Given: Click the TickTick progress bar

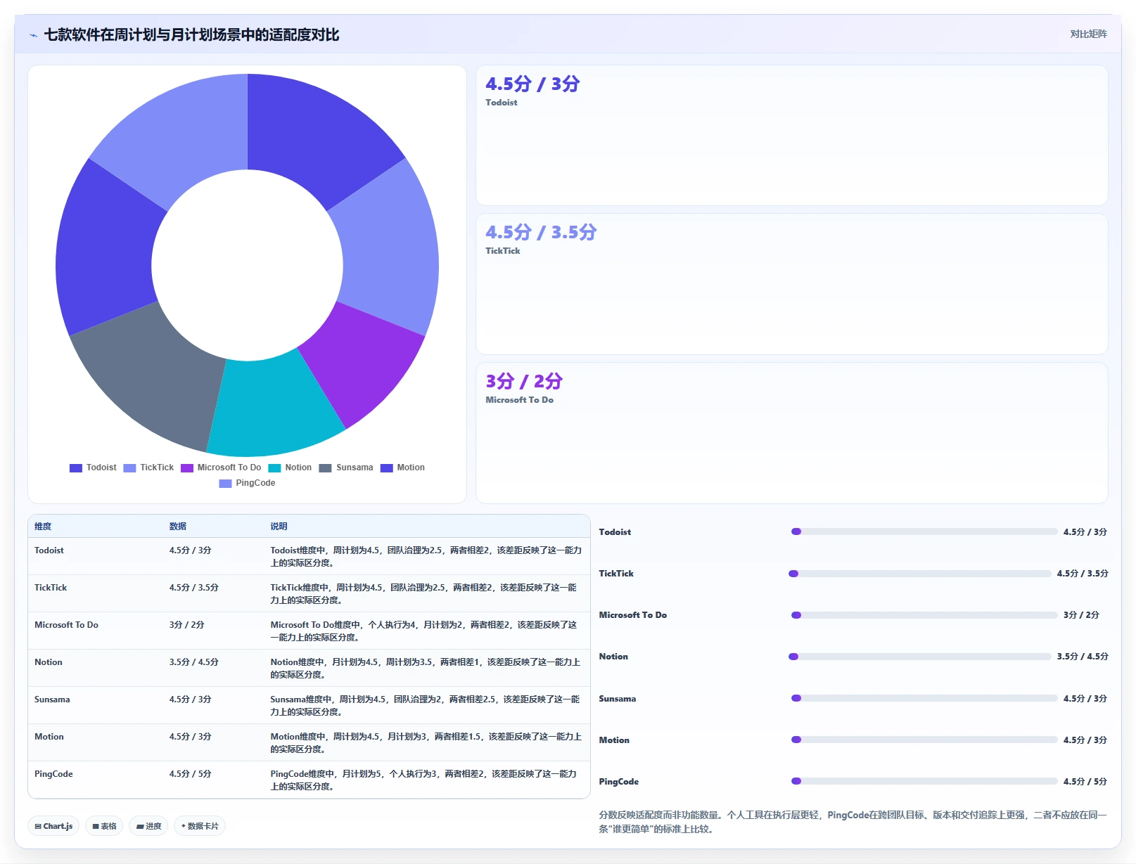Looking at the screenshot, I should (920, 574).
